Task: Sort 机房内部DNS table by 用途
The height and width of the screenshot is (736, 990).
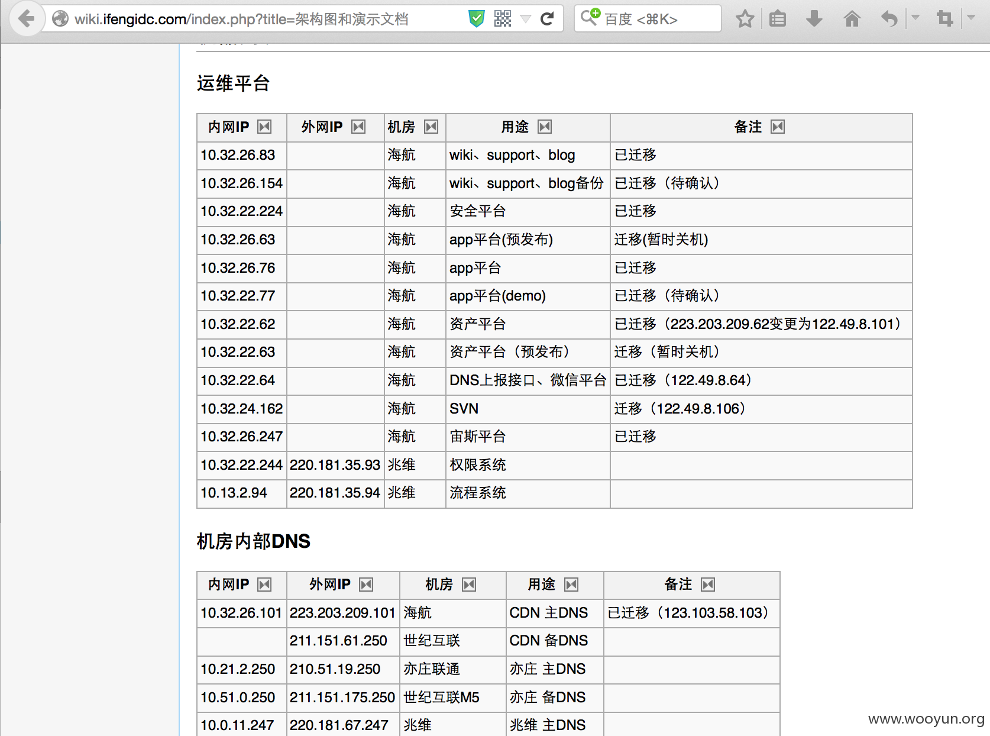Action: 571,585
